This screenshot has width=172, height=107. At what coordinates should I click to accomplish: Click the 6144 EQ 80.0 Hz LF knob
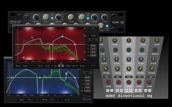coord(36,17)
